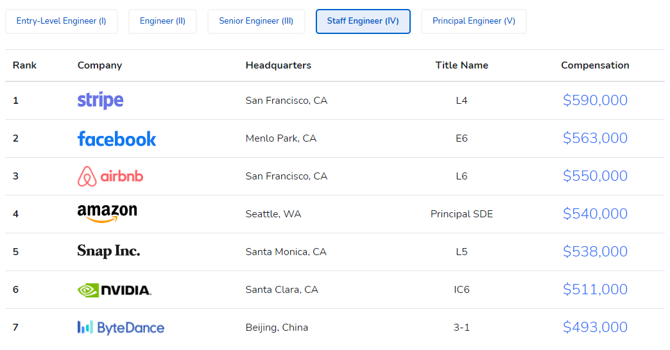The image size is (670, 350).
Task: Click the L5 title name
Action: point(461,252)
